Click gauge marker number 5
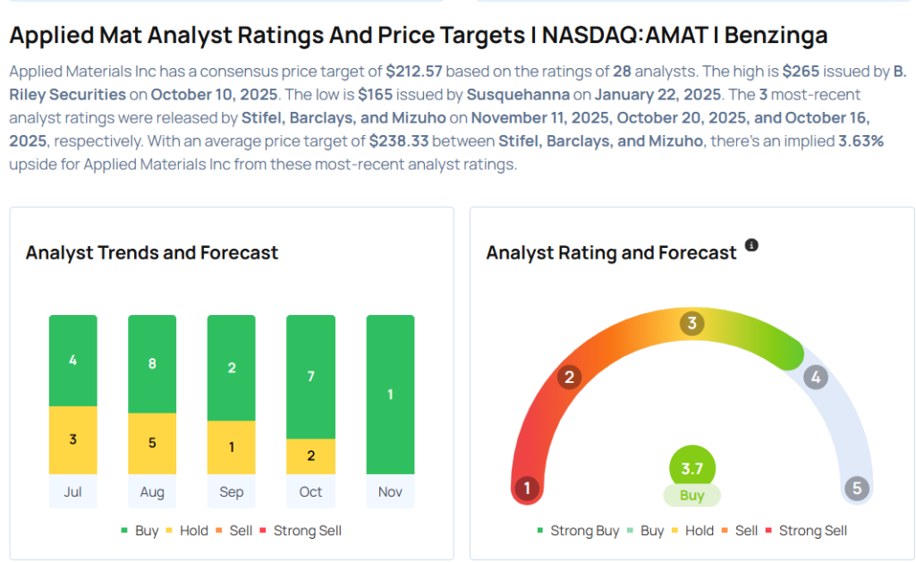Viewport: 916px width, 562px height. [856, 489]
